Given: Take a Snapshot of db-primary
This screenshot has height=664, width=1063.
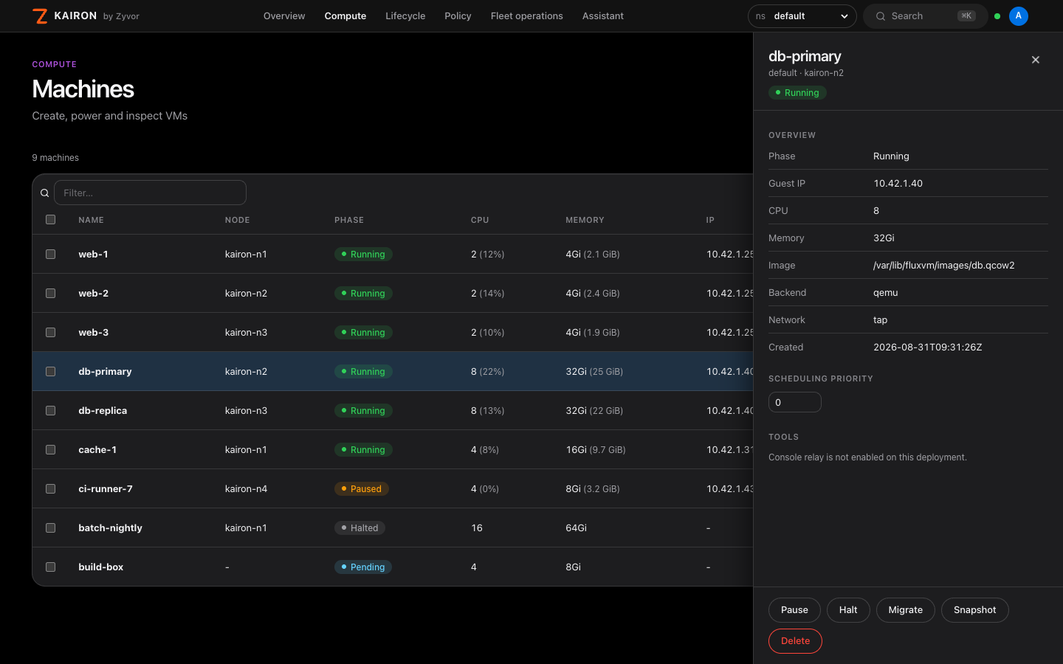Looking at the screenshot, I should pos(975,610).
